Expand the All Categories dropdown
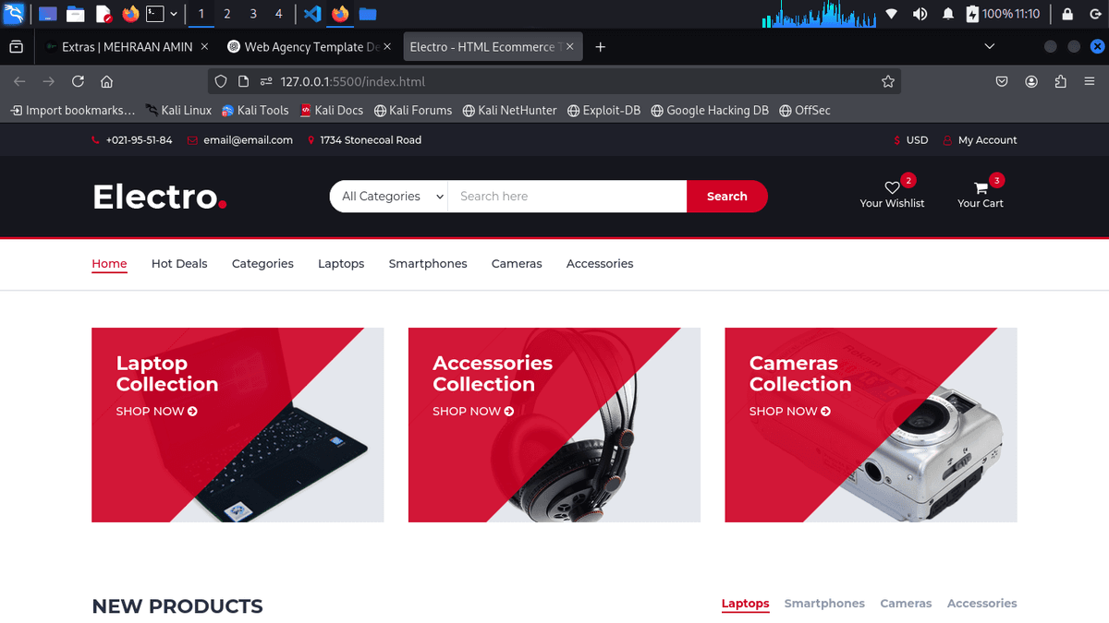The image size is (1109, 623). coord(392,197)
